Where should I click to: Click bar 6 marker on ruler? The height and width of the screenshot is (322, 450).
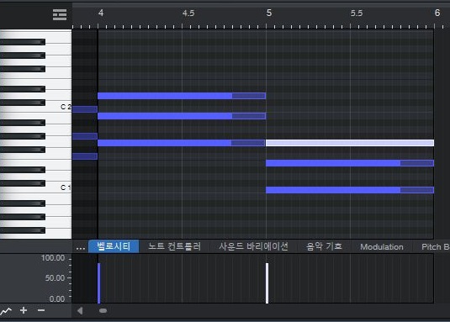(x=437, y=13)
